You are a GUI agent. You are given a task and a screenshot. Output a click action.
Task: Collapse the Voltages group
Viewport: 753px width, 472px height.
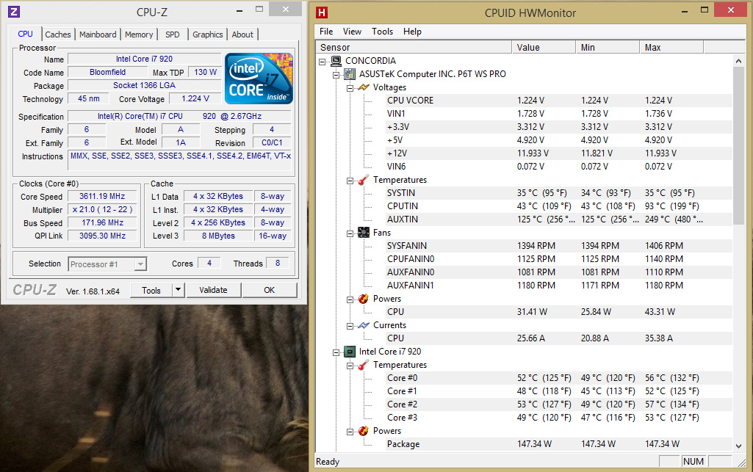(x=350, y=88)
